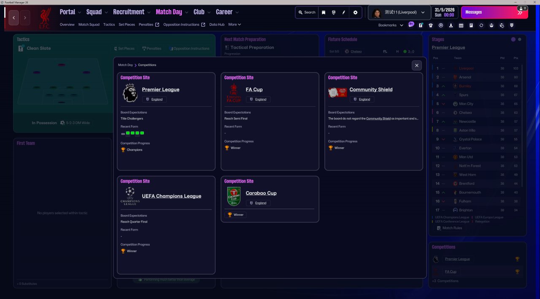Close the Competitions popup

[x=416, y=65]
